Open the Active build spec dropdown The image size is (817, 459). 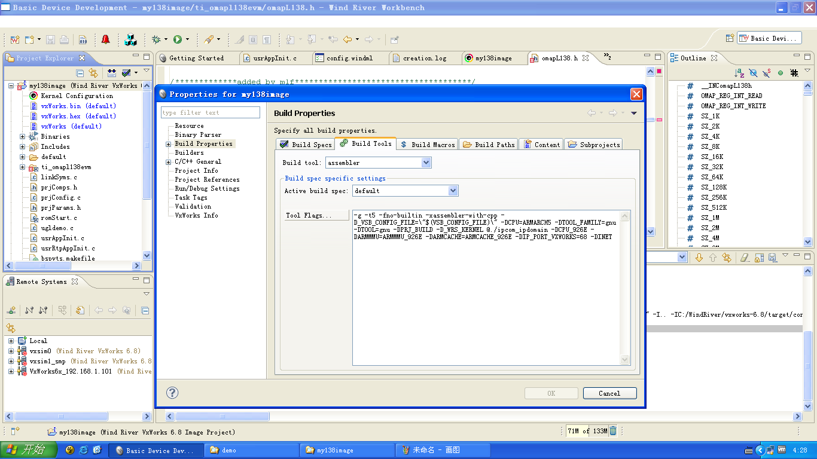pos(453,191)
